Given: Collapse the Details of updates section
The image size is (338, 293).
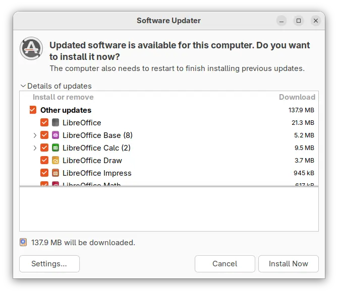Looking at the screenshot, I should [x=23, y=86].
